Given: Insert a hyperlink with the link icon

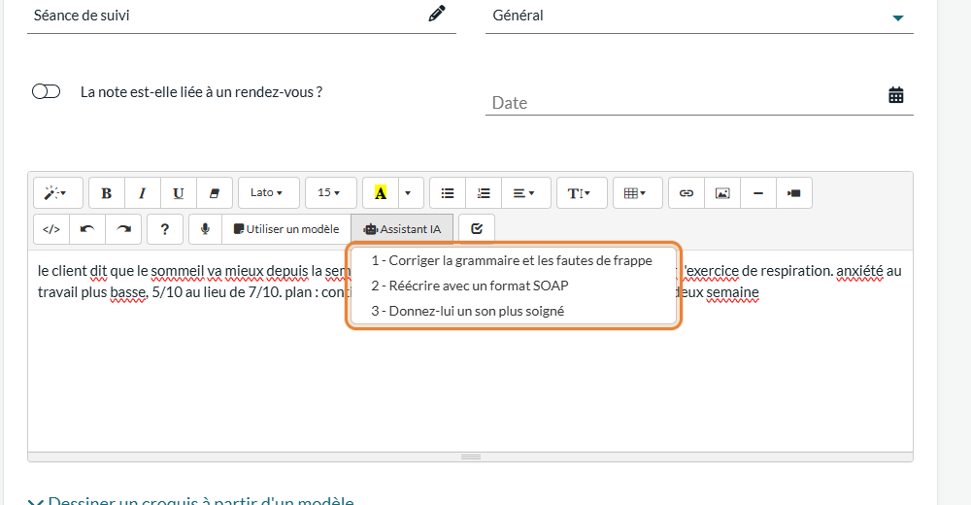Looking at the screenshot, I should (686, 192).
